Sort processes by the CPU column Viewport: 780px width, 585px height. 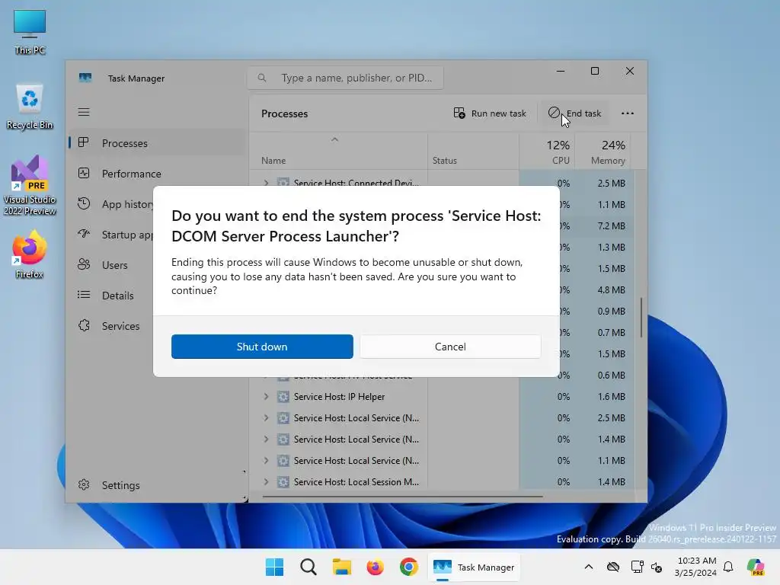tap(547, 152)
